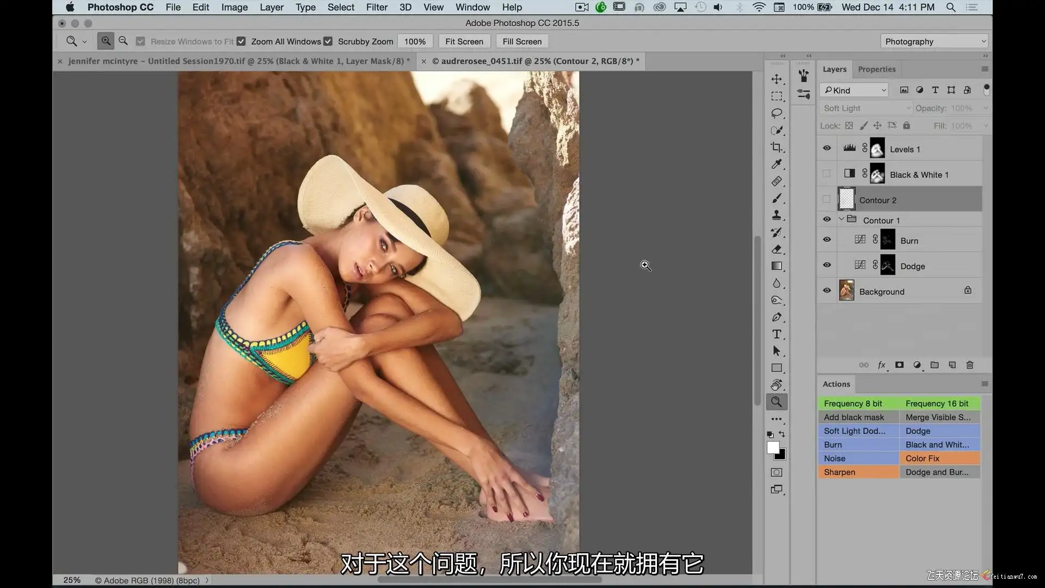The height and width of the screenshot is (588, 1045).
Task: Switch to the Properties tab
Action: (876, 69)
